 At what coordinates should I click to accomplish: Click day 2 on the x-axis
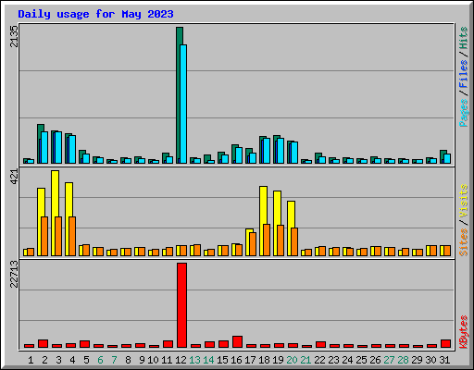[x=44, y=360]
